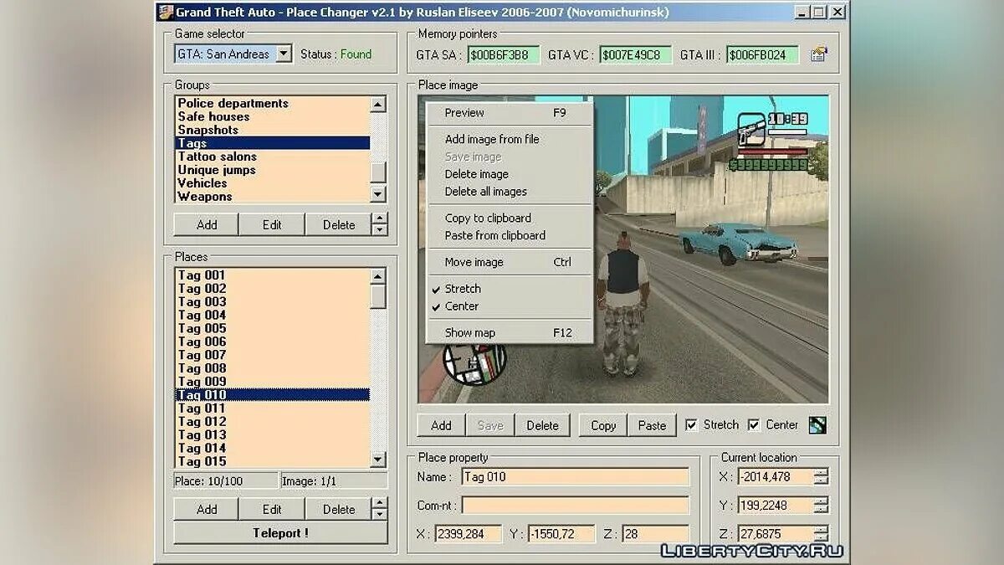Click the GTA SA pointer field
Viewport: 1004px width, 565px height.
click(504, 55)
